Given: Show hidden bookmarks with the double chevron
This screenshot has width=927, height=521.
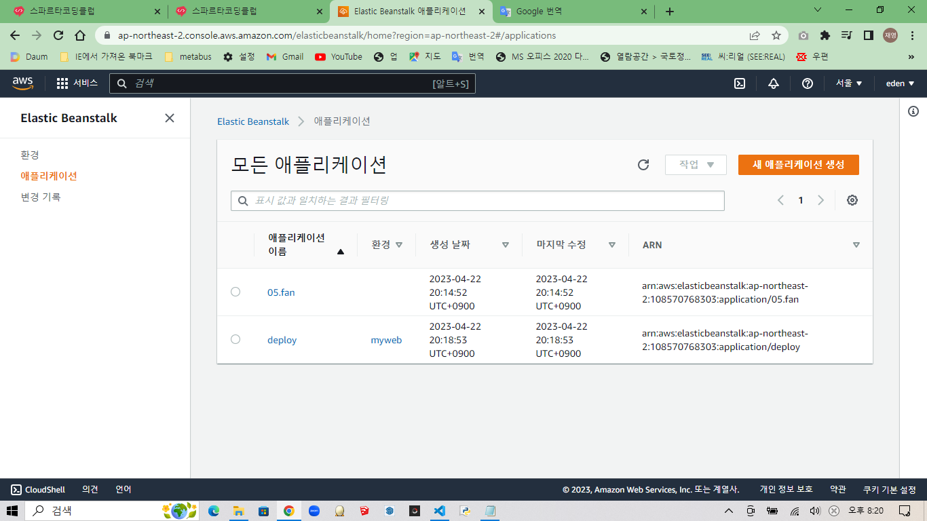Looking at the screenshot, I should [911, 57].
